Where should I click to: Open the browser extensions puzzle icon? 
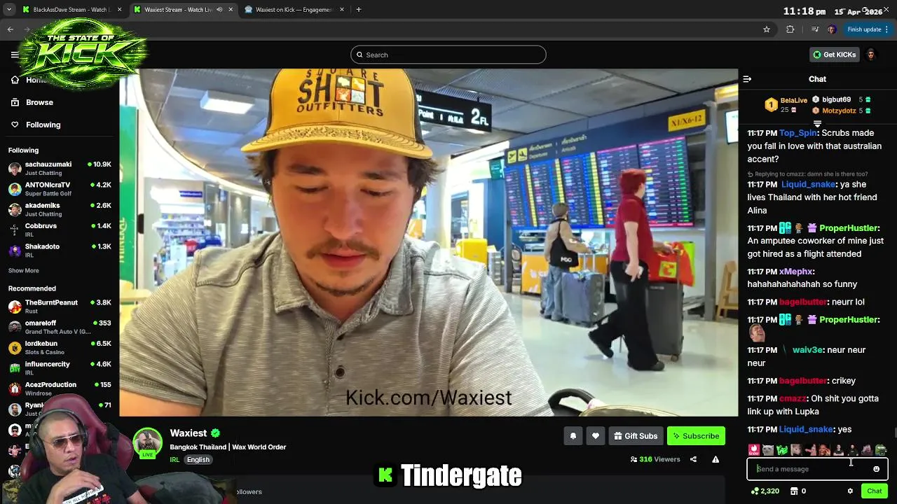coord(790,29)
